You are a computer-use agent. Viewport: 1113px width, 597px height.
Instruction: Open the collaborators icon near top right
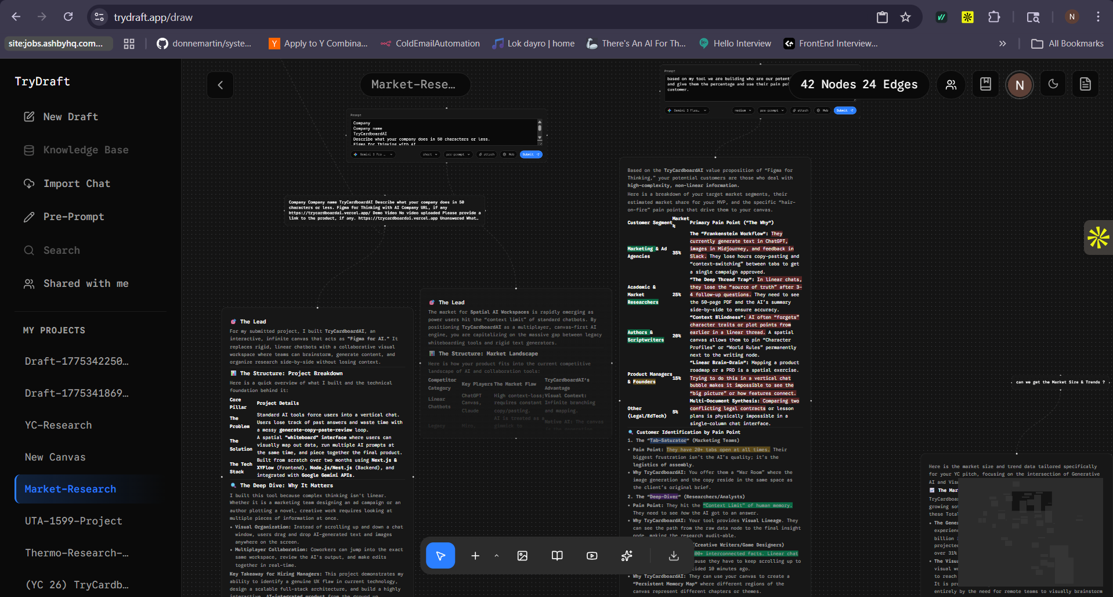click(x=951, y=84)
